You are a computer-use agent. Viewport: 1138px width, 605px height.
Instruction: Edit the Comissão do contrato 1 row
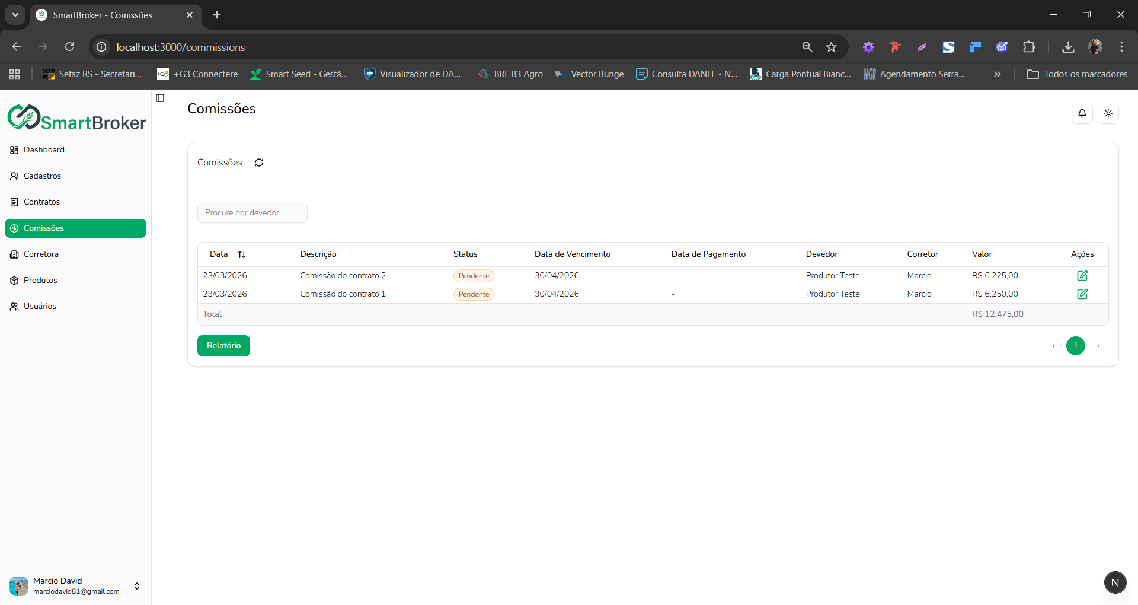(1082, 294)
